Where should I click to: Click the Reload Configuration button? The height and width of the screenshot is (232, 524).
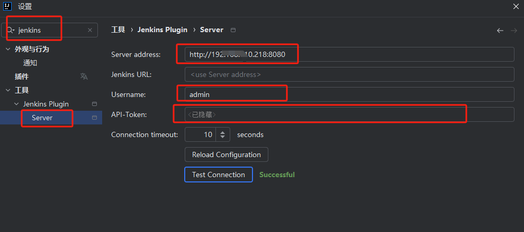226,154
